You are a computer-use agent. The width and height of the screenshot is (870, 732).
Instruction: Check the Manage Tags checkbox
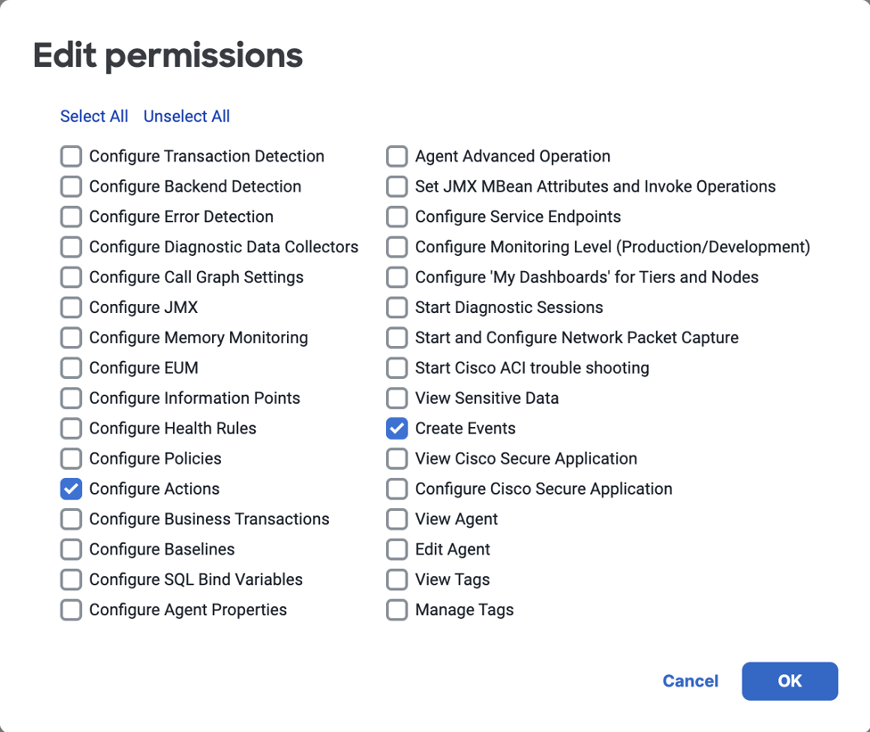[398, 611]
